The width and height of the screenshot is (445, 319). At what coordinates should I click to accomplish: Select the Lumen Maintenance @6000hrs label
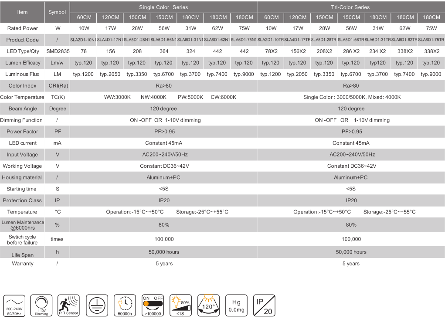(23, 225)
